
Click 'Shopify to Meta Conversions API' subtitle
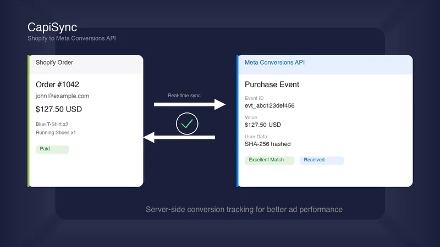tap(71, 38)
